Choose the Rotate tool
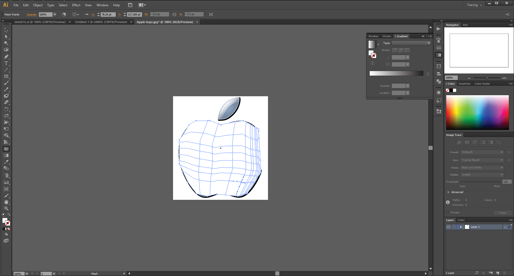The image size is (514, 276). click(6, 109)
